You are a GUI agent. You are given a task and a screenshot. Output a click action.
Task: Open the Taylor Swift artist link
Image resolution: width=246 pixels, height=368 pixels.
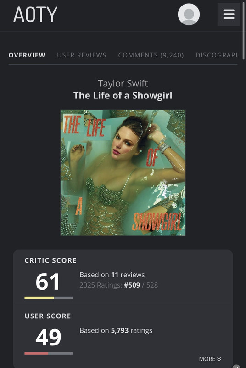(123, 83)
